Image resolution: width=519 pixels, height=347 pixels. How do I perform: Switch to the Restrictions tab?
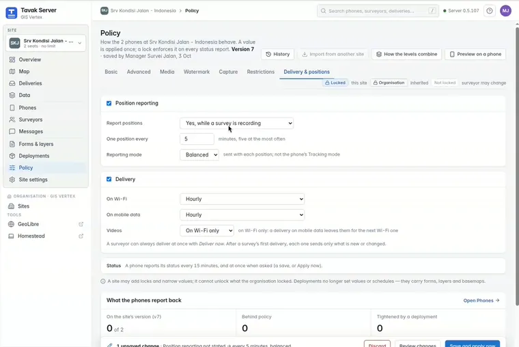[x=260, y=72]
